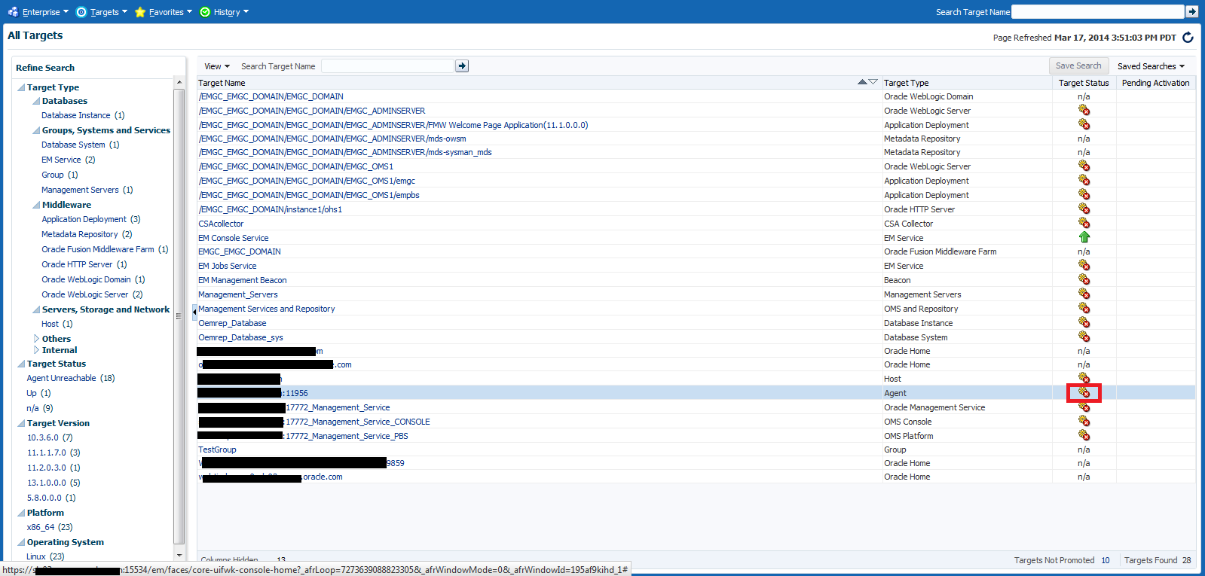Screen dimensions: 1205x576
Task: Click the 'Targets Found 28' status text
Action: click(x=1158, y=560)
